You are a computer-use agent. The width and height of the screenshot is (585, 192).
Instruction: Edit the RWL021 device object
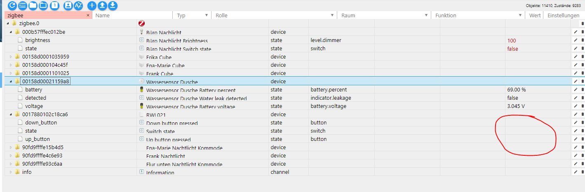point(576,115)
